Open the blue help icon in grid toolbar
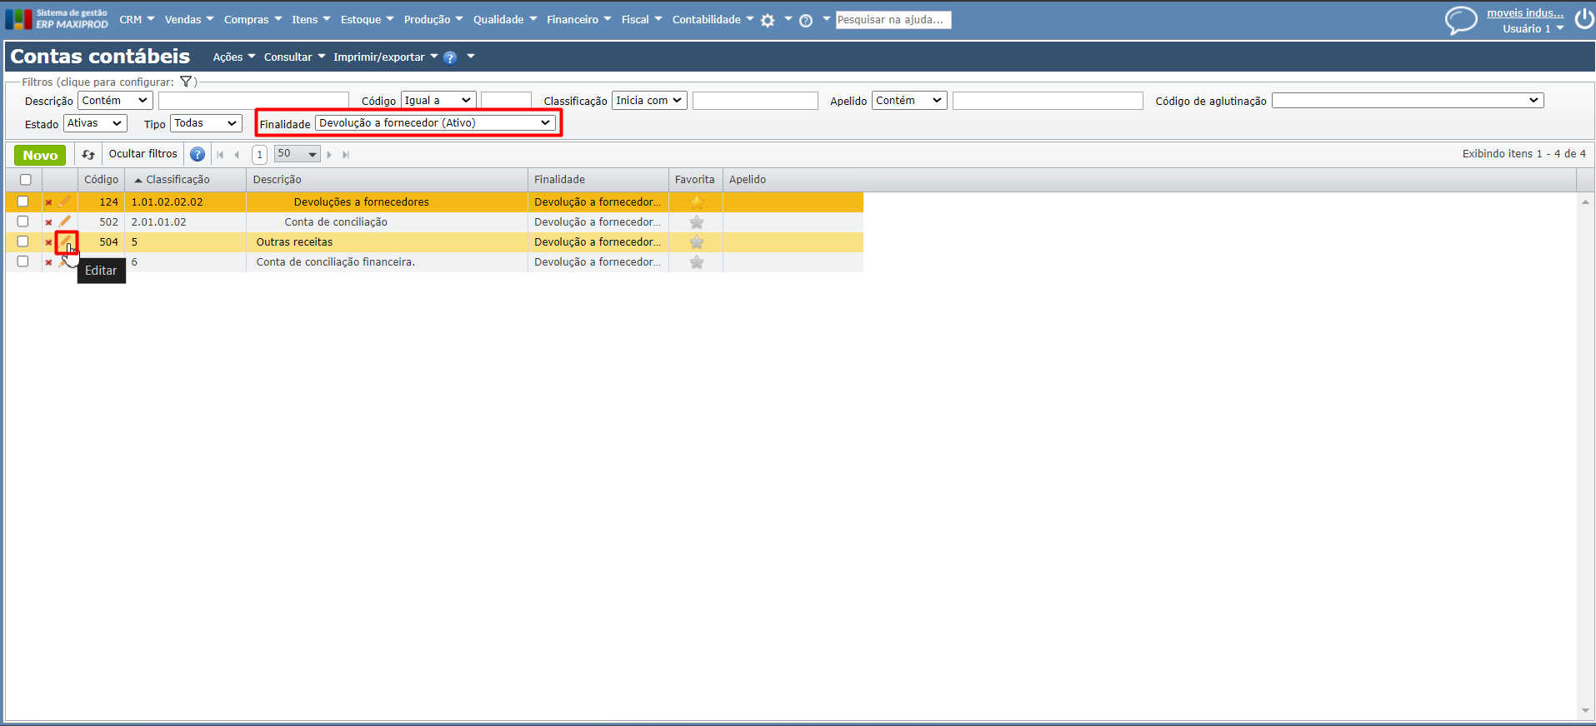This screenshot has height=726, width=1596. [198, 154]
